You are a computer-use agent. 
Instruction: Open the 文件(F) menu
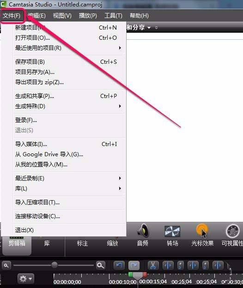pos(12,16)
